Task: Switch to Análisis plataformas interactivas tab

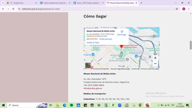Action: click(x=55, y=3)
